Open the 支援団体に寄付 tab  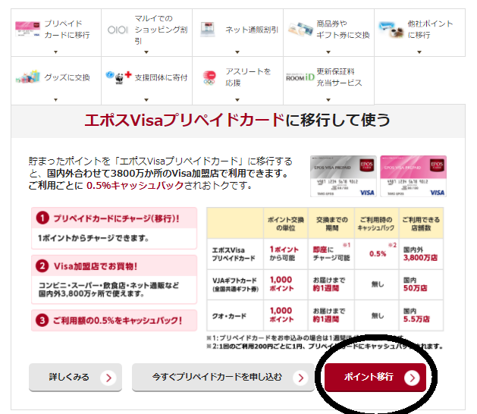coord(146,80)
